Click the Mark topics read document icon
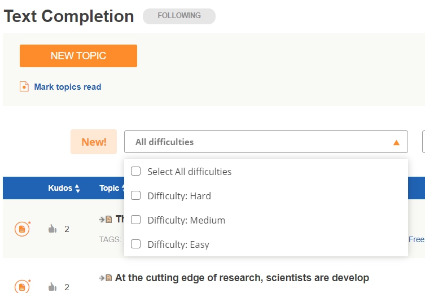This screenshot has width=425, height=293. pyautogui.click(x=24, y=87)
